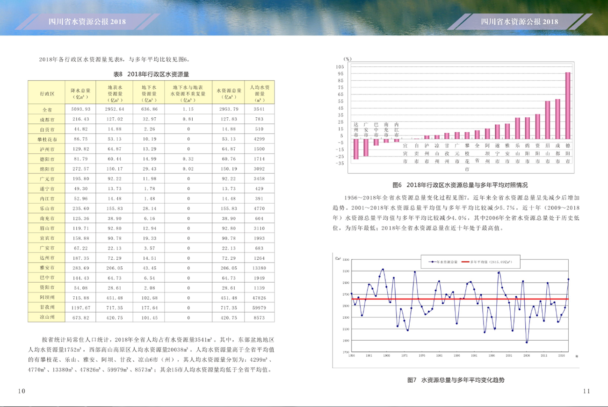This screenshot has width=608, height=407.
Task: Select the "遂宁市" row label in the table
Action: click(47, 188)
